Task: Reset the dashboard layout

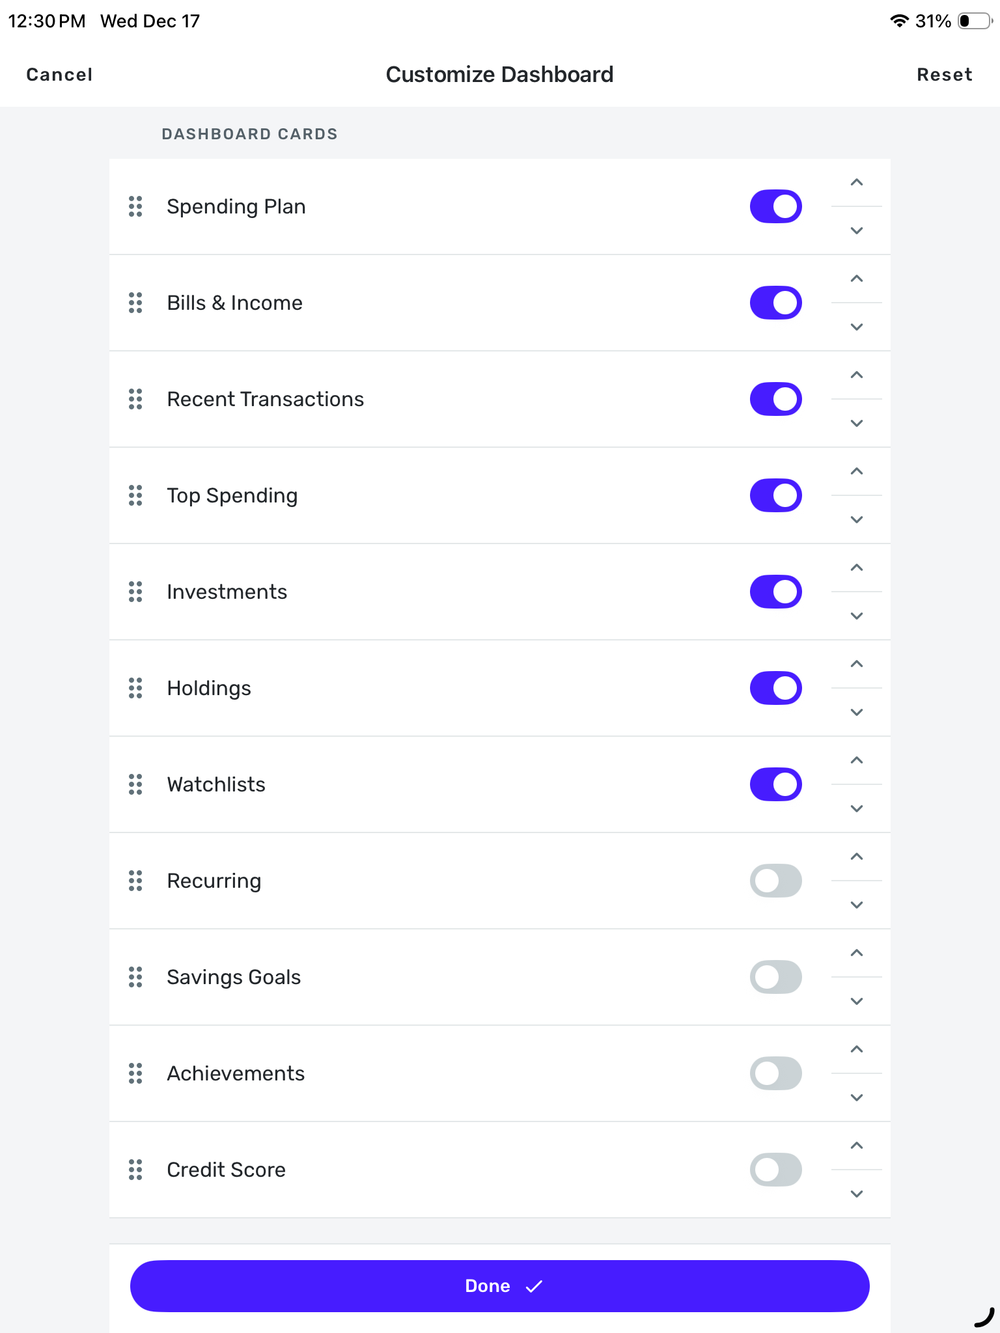Action: 944,75
